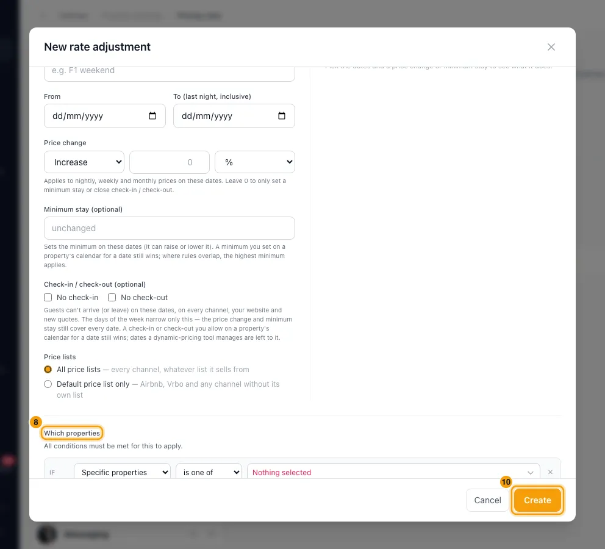Open the % unit dropdown
The height and width of the screenshot is (549, 605).
[255, 162]
